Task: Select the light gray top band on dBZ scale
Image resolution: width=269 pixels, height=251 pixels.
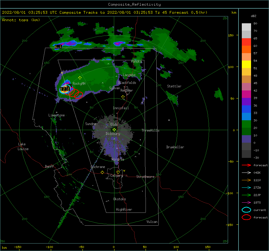Action: coord(246,27)
